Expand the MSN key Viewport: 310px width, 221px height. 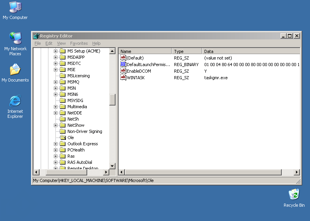pos(55,88)
